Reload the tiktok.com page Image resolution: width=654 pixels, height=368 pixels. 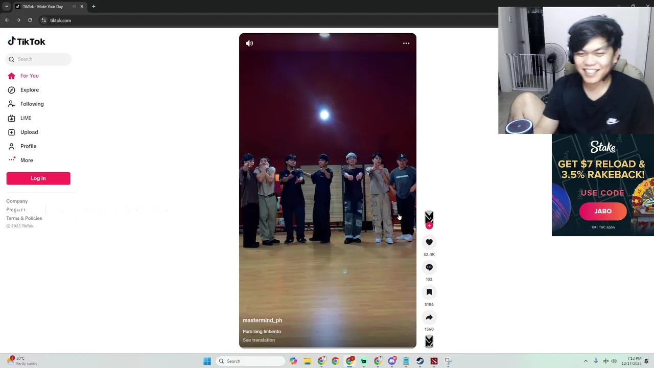30,20
